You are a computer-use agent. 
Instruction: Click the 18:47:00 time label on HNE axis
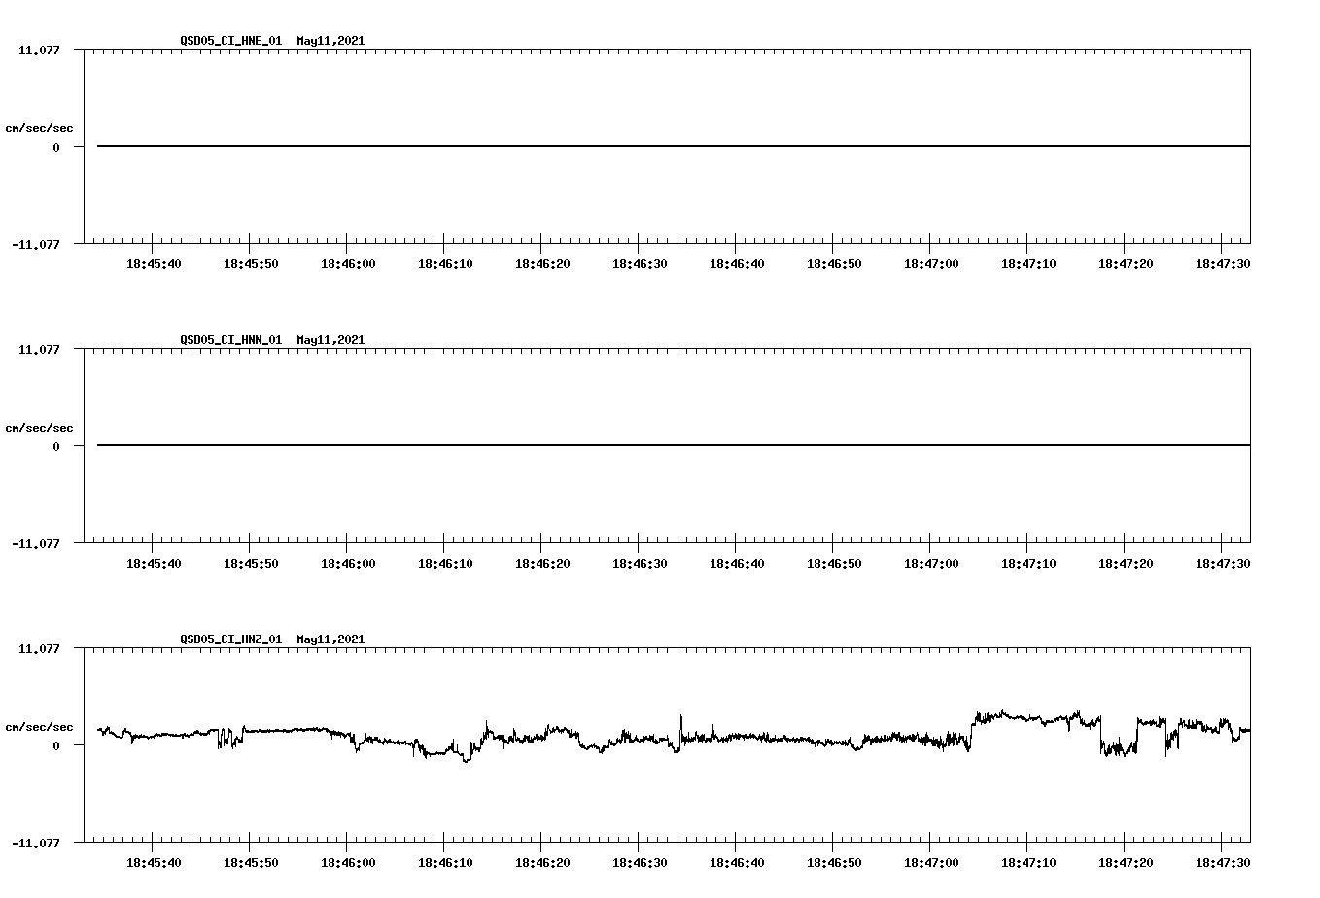coord(933,261)
